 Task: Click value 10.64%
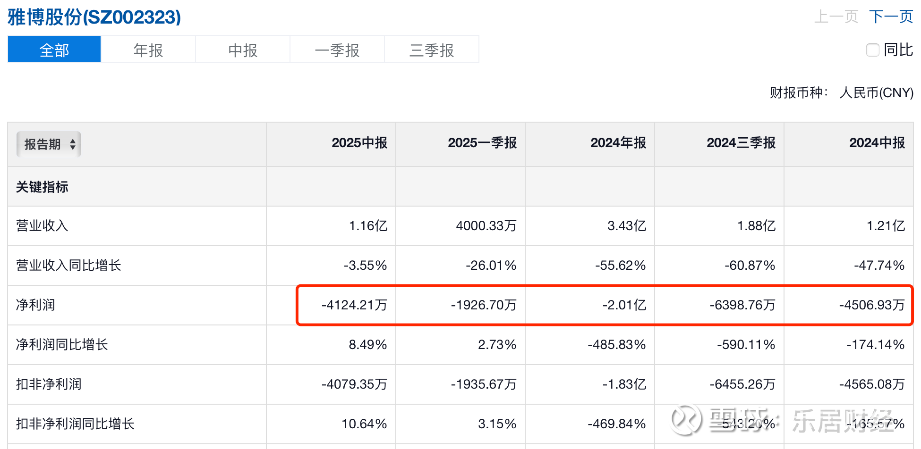pyautogui.click(x=364, y=424)
